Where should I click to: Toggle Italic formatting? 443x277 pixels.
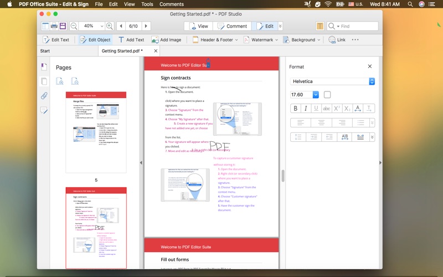(x=306, y=109)
